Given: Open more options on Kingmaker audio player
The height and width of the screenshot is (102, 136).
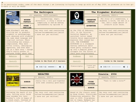Looking at the screenshot, I should [x=127, y=67].
